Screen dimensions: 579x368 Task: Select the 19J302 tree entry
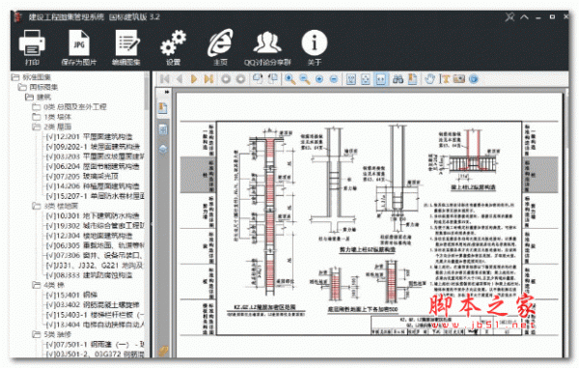coord(95,226)
